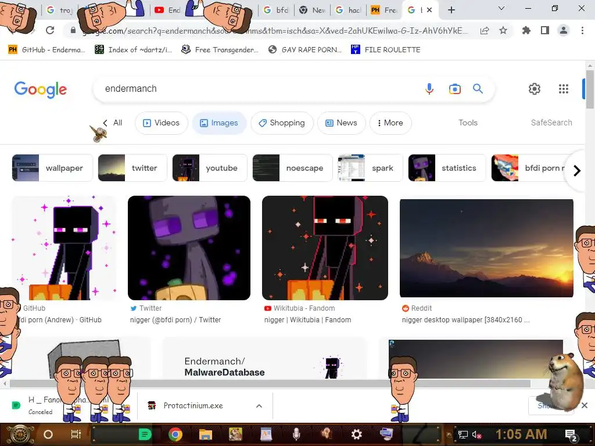Open the on-screen keyboard taskbar icon
Viewport: 595px width, 446px height.
click(x=386, y=434)
